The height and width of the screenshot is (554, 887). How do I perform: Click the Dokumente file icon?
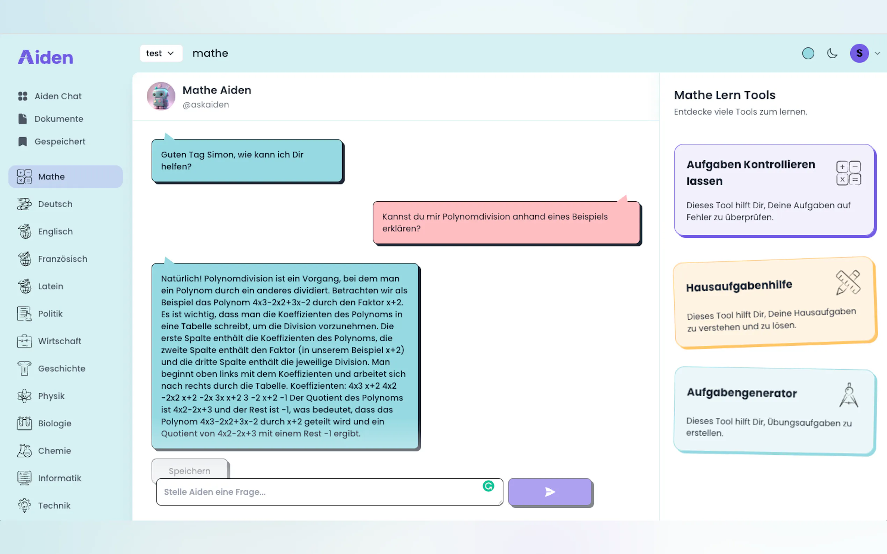(x=23, y=119)
